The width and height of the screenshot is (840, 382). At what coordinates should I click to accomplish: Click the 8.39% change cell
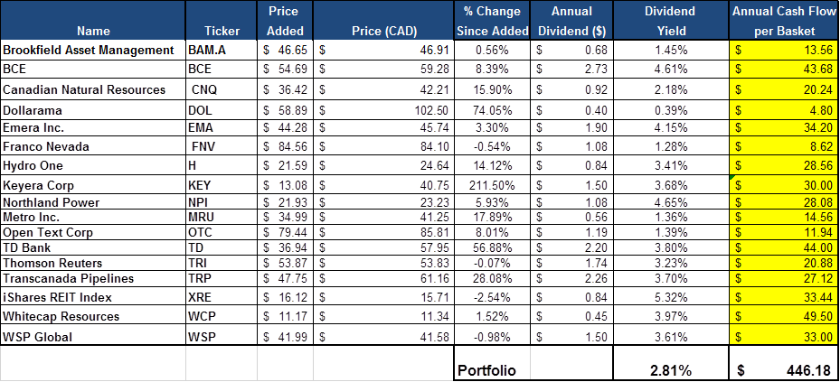click(492, 70)
